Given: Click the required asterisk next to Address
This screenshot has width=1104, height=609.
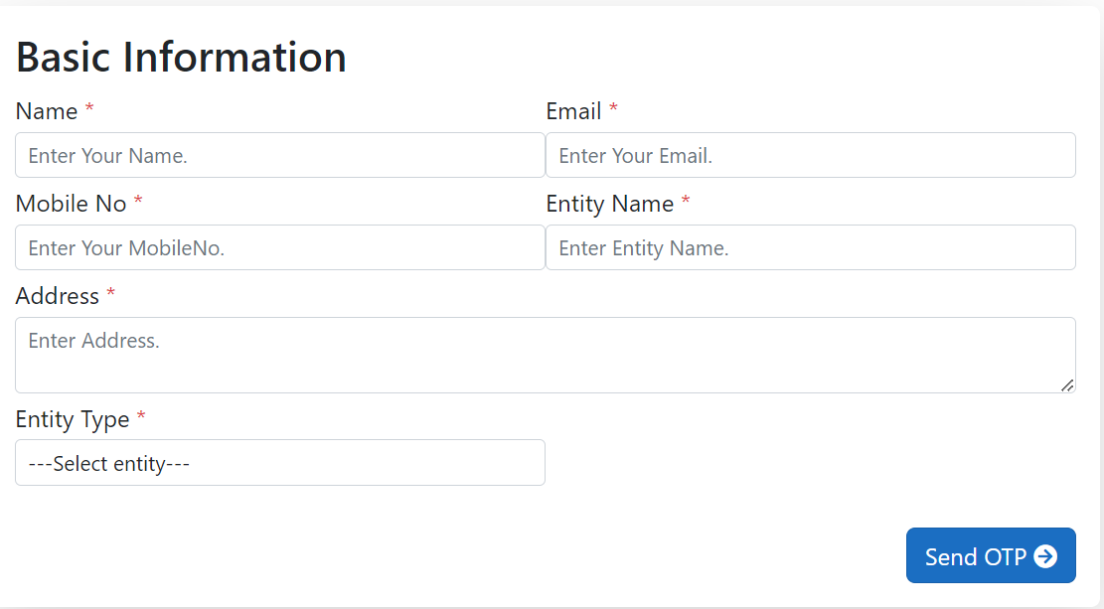Looking at the screenshot, I should 110,292.
